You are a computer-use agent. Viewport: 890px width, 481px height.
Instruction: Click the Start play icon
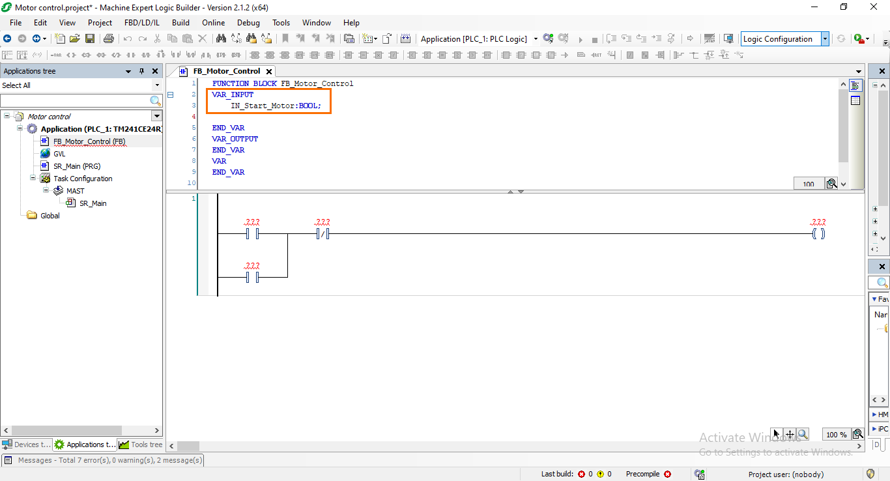(580, 40)
